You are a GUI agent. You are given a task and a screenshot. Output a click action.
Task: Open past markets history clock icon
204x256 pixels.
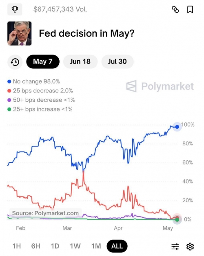(15, 62)
